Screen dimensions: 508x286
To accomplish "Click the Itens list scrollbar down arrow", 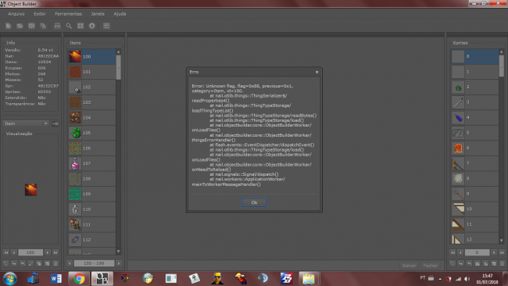I will point(118,252).
